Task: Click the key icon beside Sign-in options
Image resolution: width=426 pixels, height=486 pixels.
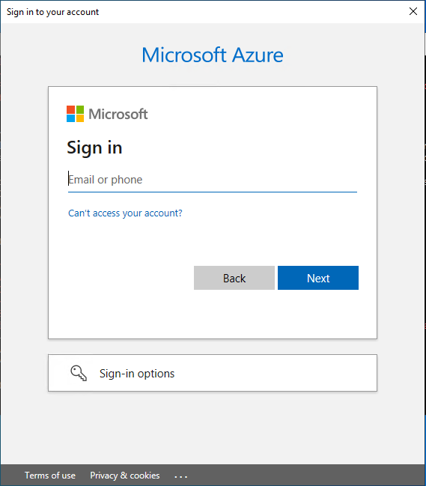Action: click(79, 373)
